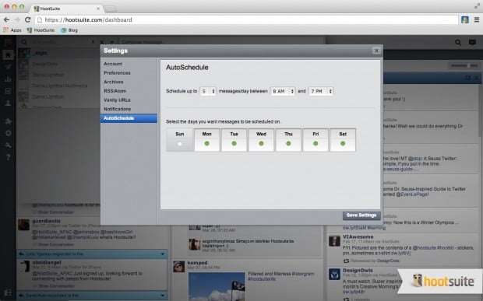Click the profile avatar icon beside address bar
The height and width of the screenshot is (301, 483).
pyautogui.click(x=465, y=19)
